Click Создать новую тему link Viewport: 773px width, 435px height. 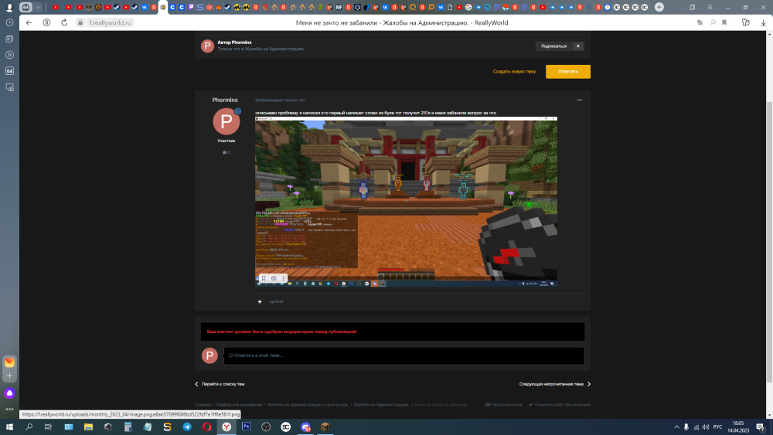tap(514, 71)
